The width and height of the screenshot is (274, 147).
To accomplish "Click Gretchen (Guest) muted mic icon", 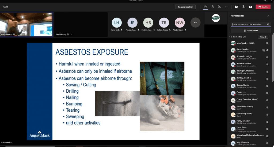I will tap(267, 115).
